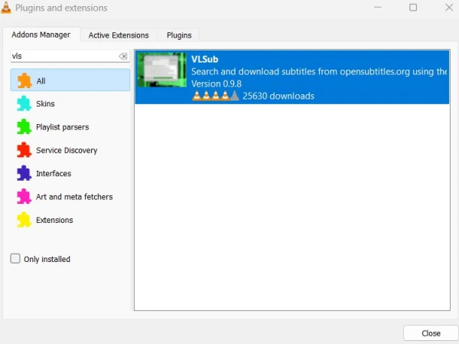Viewport: 459px width, 344px height.
Task: Click the VLSub opensubtitles.org description line
Action: 319,71
